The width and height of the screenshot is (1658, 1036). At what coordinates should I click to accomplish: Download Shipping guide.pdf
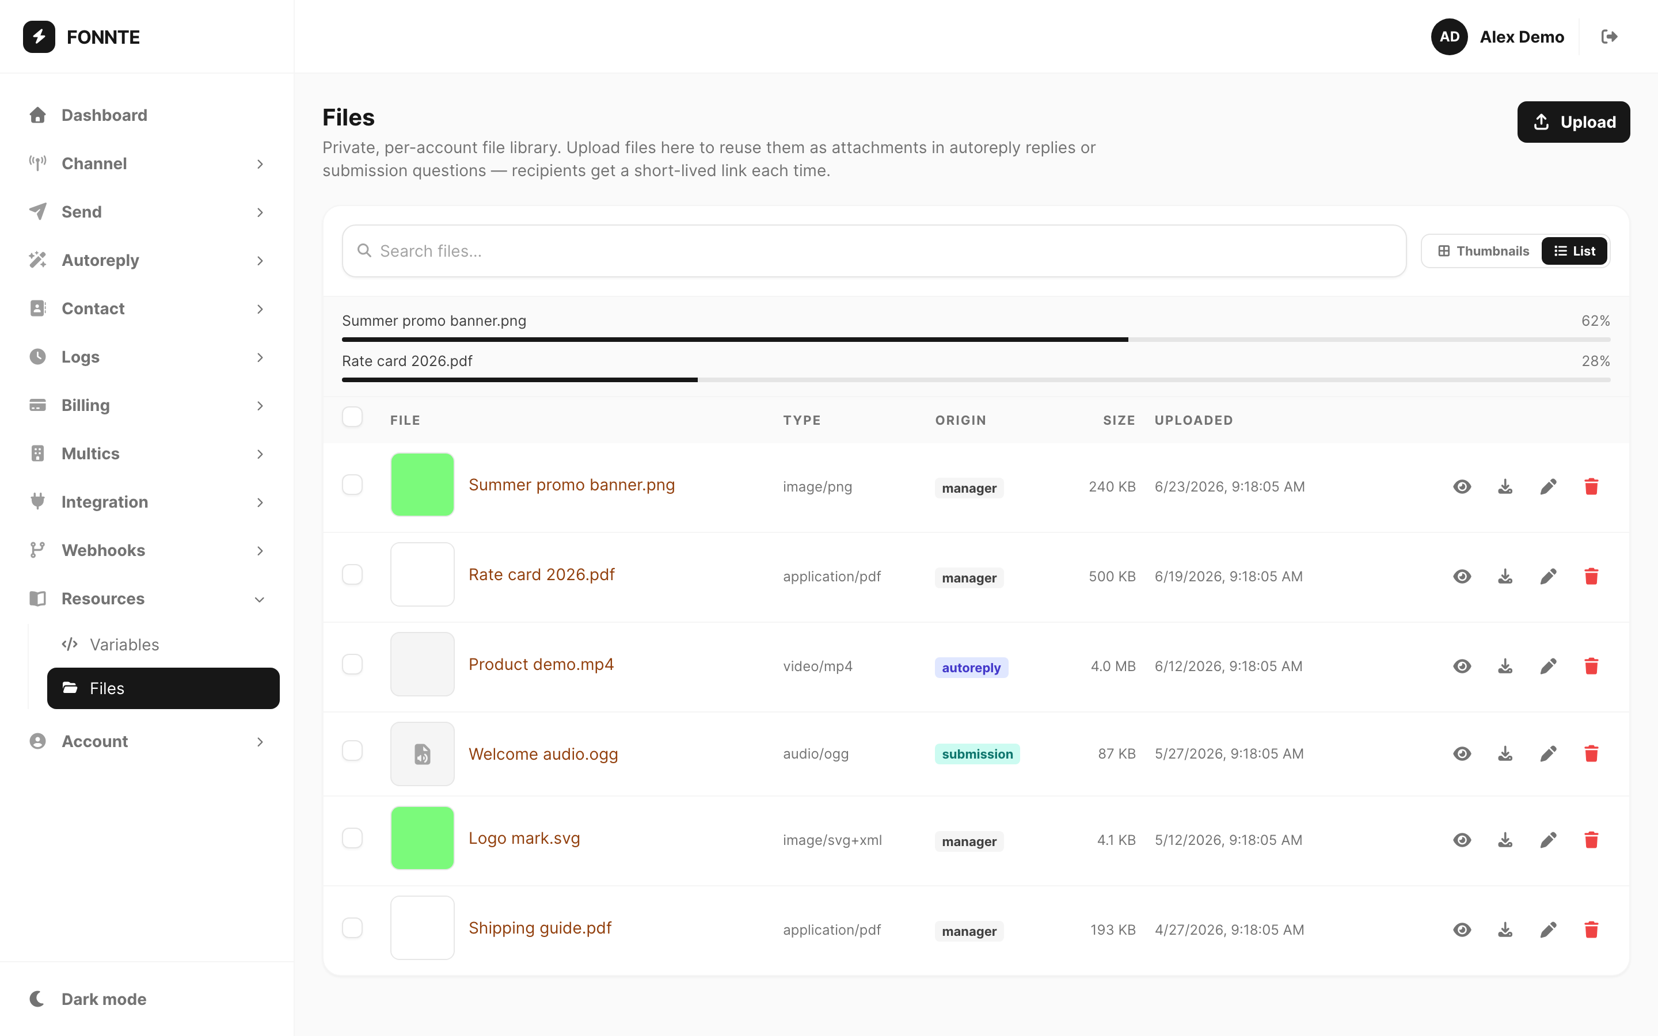(1504, 930)
